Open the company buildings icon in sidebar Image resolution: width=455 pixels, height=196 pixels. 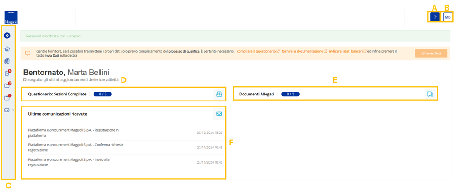(x=7, y=61)
